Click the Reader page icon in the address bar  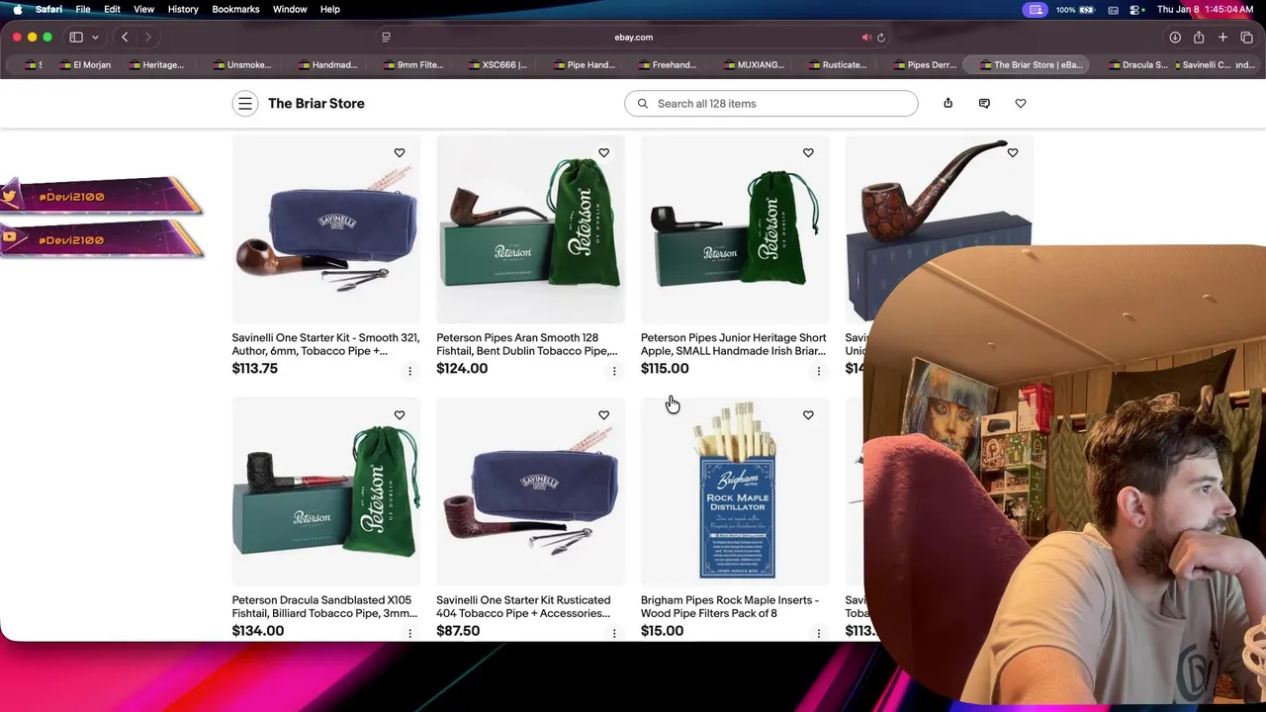386,38
